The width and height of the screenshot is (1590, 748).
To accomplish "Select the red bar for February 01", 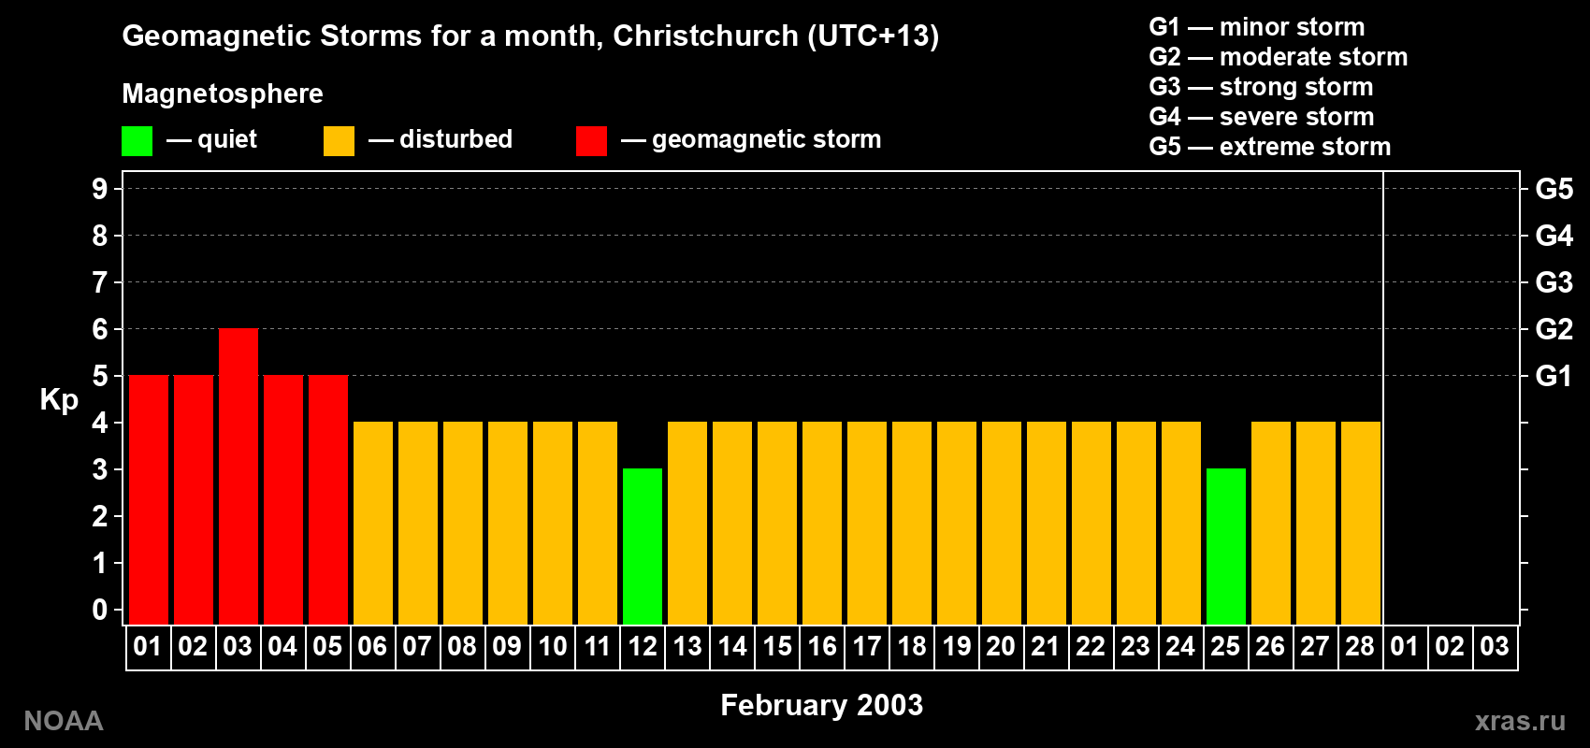I will [149, 499].
